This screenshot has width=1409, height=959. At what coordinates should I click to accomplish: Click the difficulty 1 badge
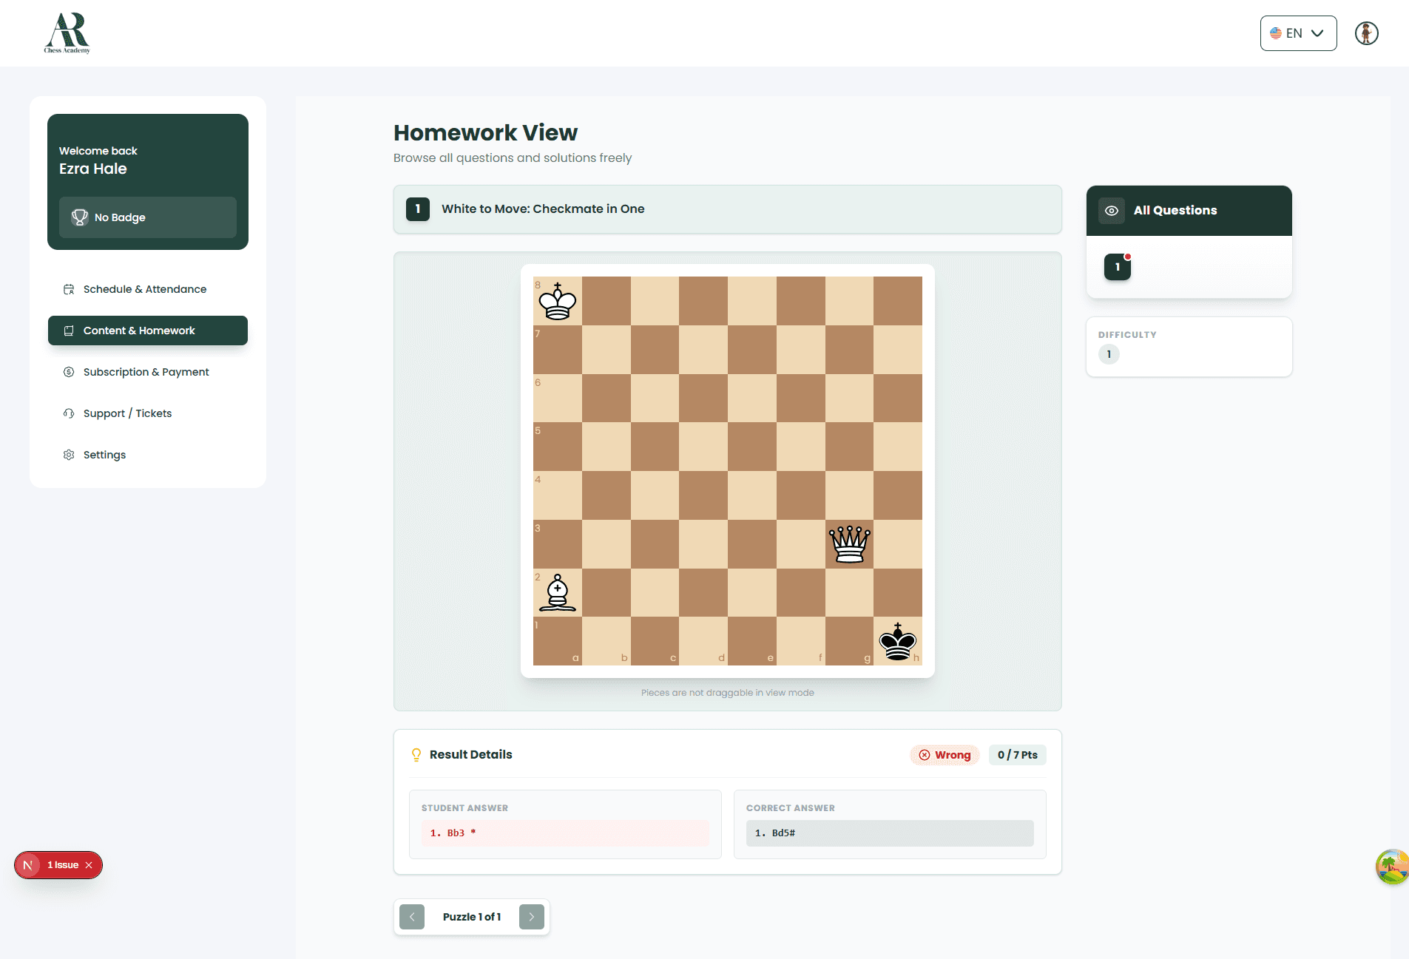click(1109, 354)
